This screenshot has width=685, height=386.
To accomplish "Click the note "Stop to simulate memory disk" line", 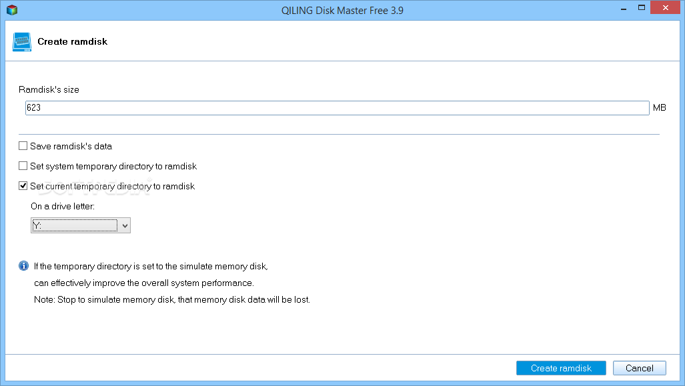I will pos(172,299).
